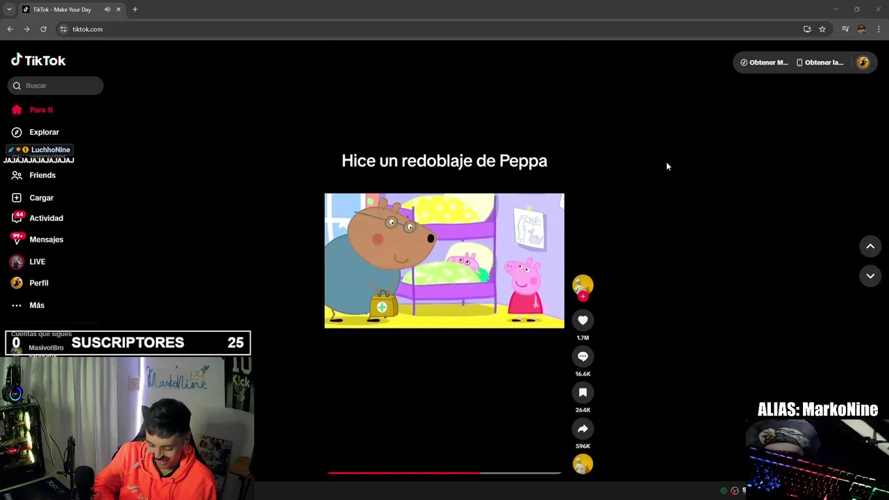Go to previous video with up chevron
The height and width of the screenshot is (500, 889).
click(870, 247)
